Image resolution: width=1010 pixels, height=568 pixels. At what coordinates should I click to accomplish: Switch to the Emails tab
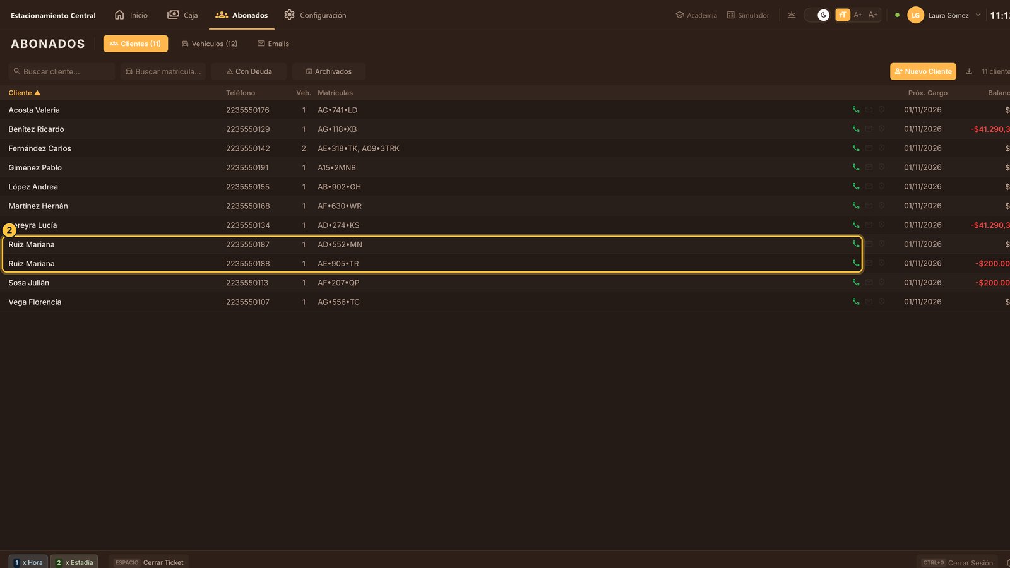tap(273, 44)
